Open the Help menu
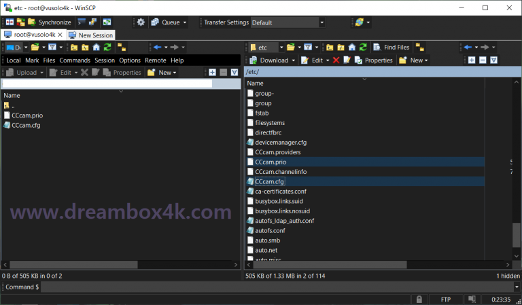Viewport: 522px width, 305px height. pos(177,60)
